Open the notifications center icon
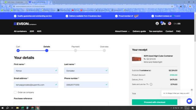Image resolution: width=196 pixels, height=110 pixels. (x=193, y=108)
